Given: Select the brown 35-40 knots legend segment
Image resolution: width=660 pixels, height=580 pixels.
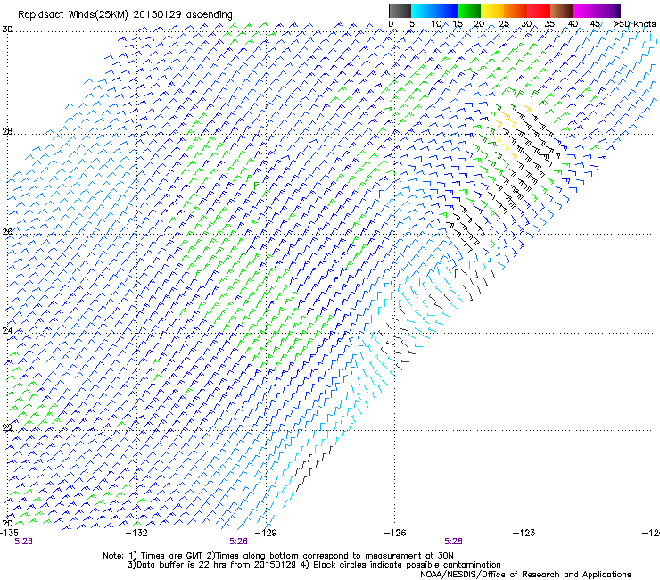Looking at the screenshot, I should point(562,11).
